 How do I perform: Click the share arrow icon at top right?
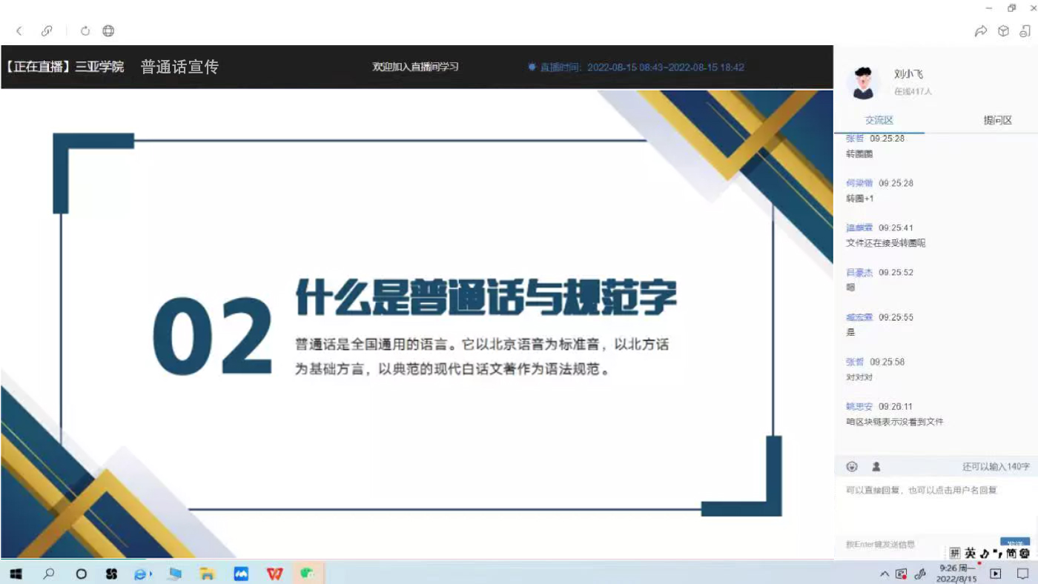[981, 31]
